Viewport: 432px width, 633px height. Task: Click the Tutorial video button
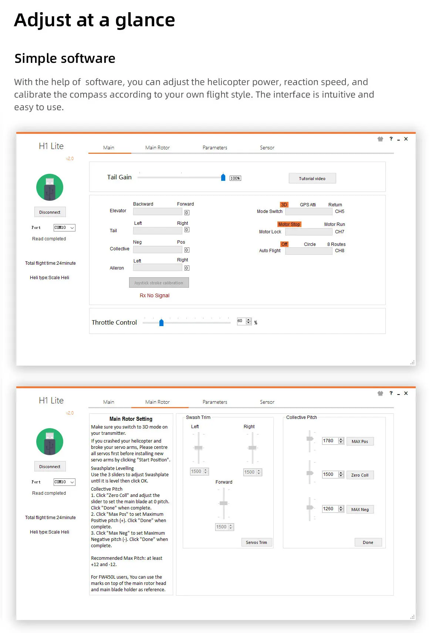(313, 179)
